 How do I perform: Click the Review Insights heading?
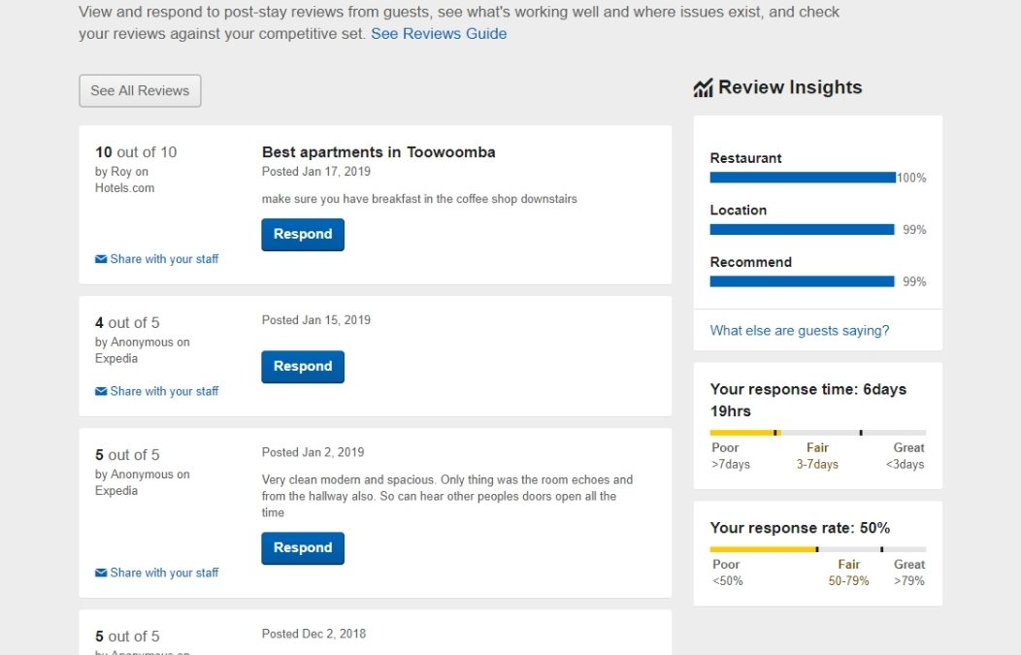click(790, 87)
